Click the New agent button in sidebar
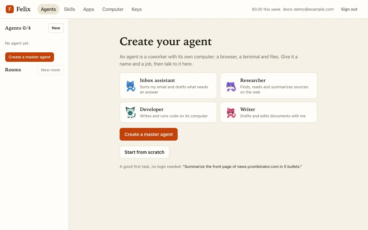Image resolution: width=368 pixels, height=230 pixels. 56,28
